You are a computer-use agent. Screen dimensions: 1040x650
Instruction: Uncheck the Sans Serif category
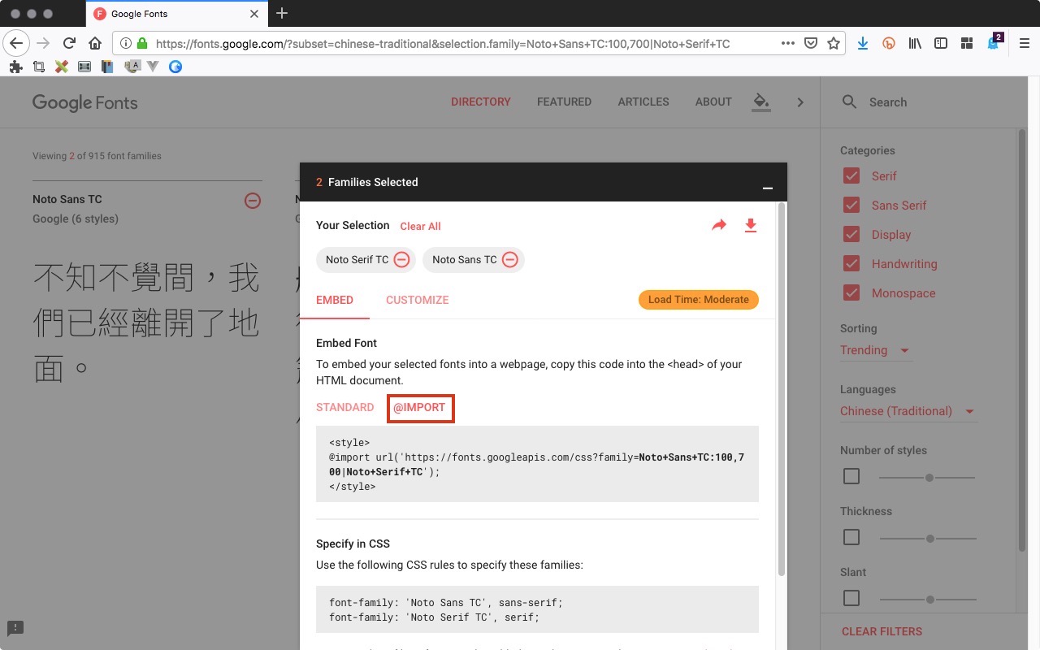(851, 206)
